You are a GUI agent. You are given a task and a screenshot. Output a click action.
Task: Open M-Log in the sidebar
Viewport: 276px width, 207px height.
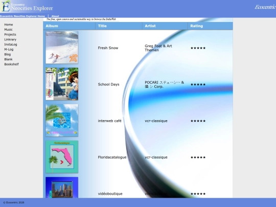(x=9, y=49)
